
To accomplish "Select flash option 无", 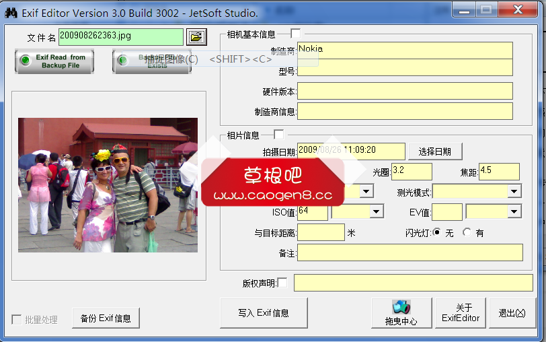I will 436,232.
